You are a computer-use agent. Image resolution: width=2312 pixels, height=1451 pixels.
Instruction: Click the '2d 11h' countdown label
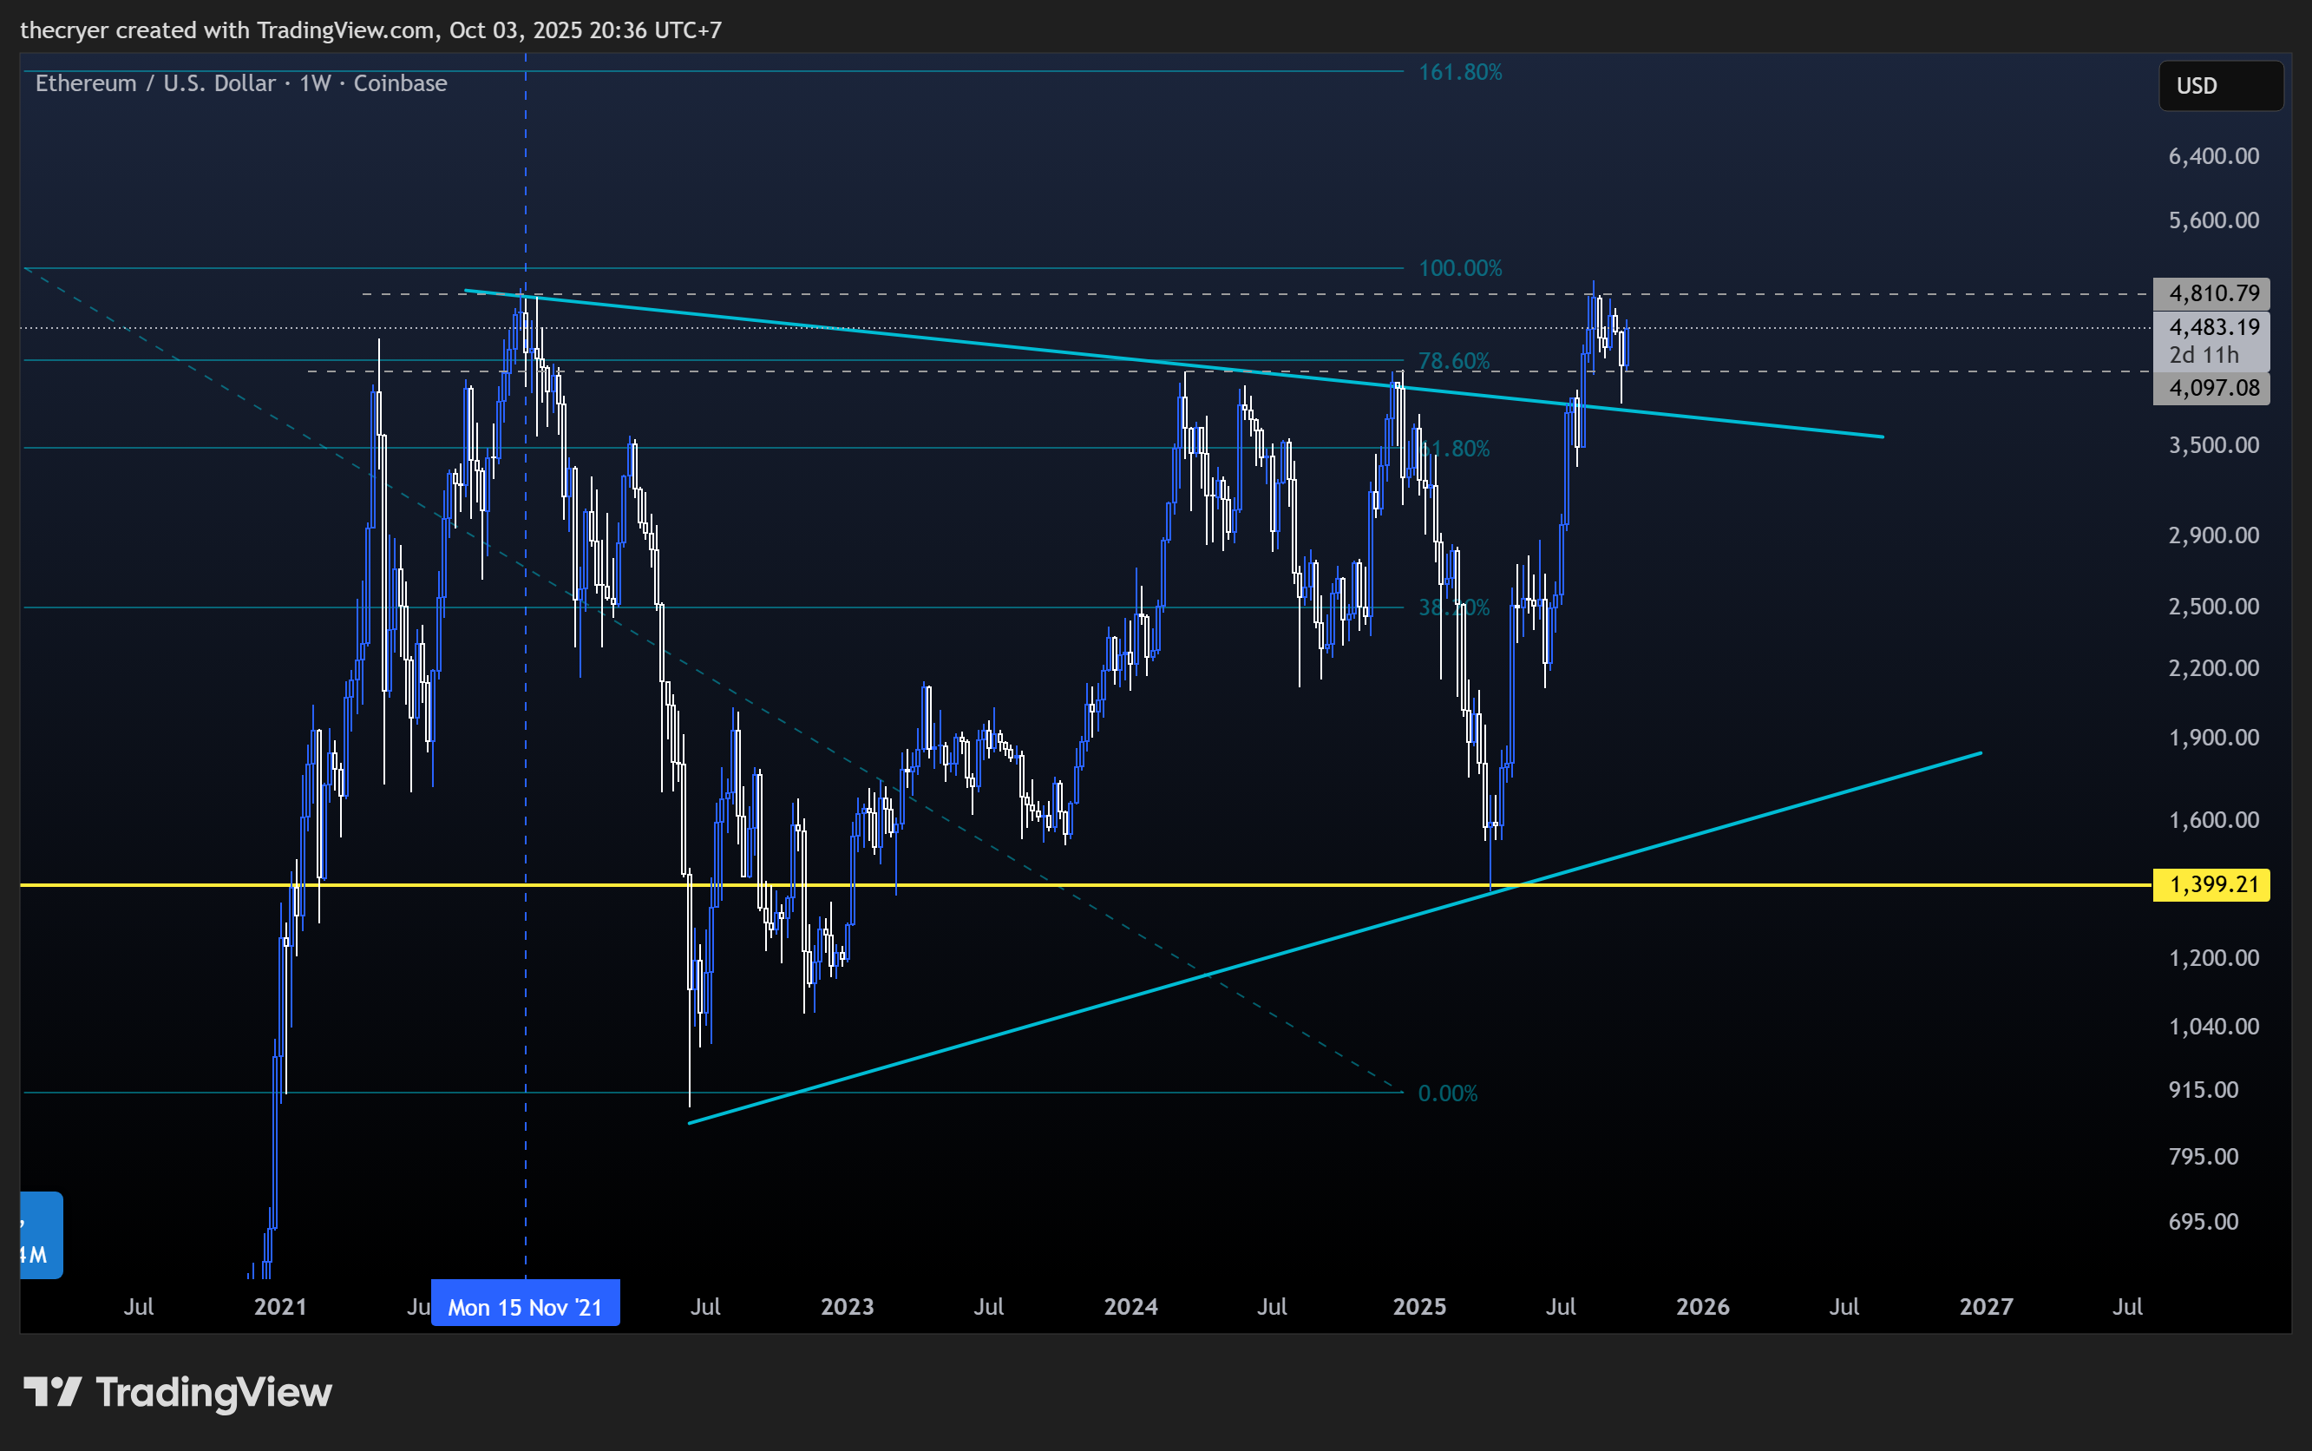pos(2204,355)
